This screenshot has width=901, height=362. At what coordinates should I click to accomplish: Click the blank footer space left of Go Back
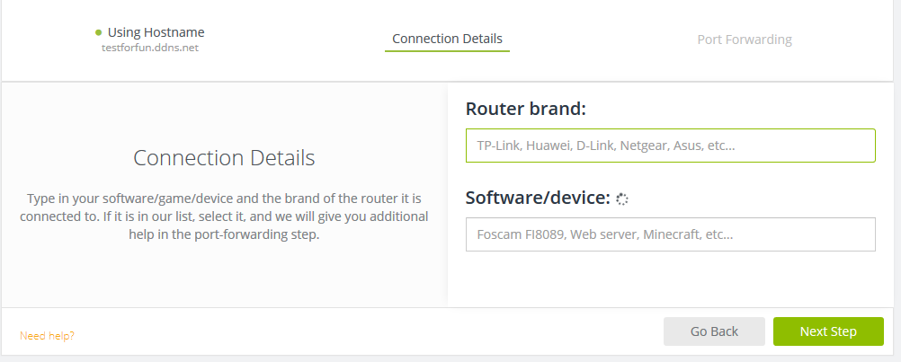point(360,332)
